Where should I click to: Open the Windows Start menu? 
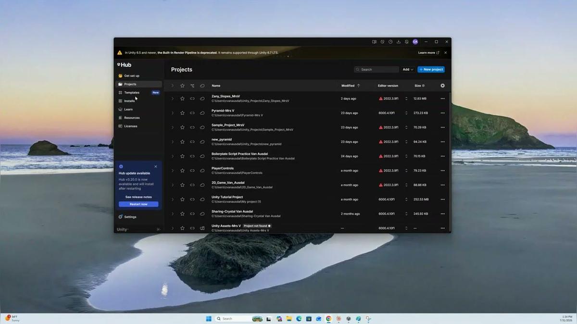point(209,319)
